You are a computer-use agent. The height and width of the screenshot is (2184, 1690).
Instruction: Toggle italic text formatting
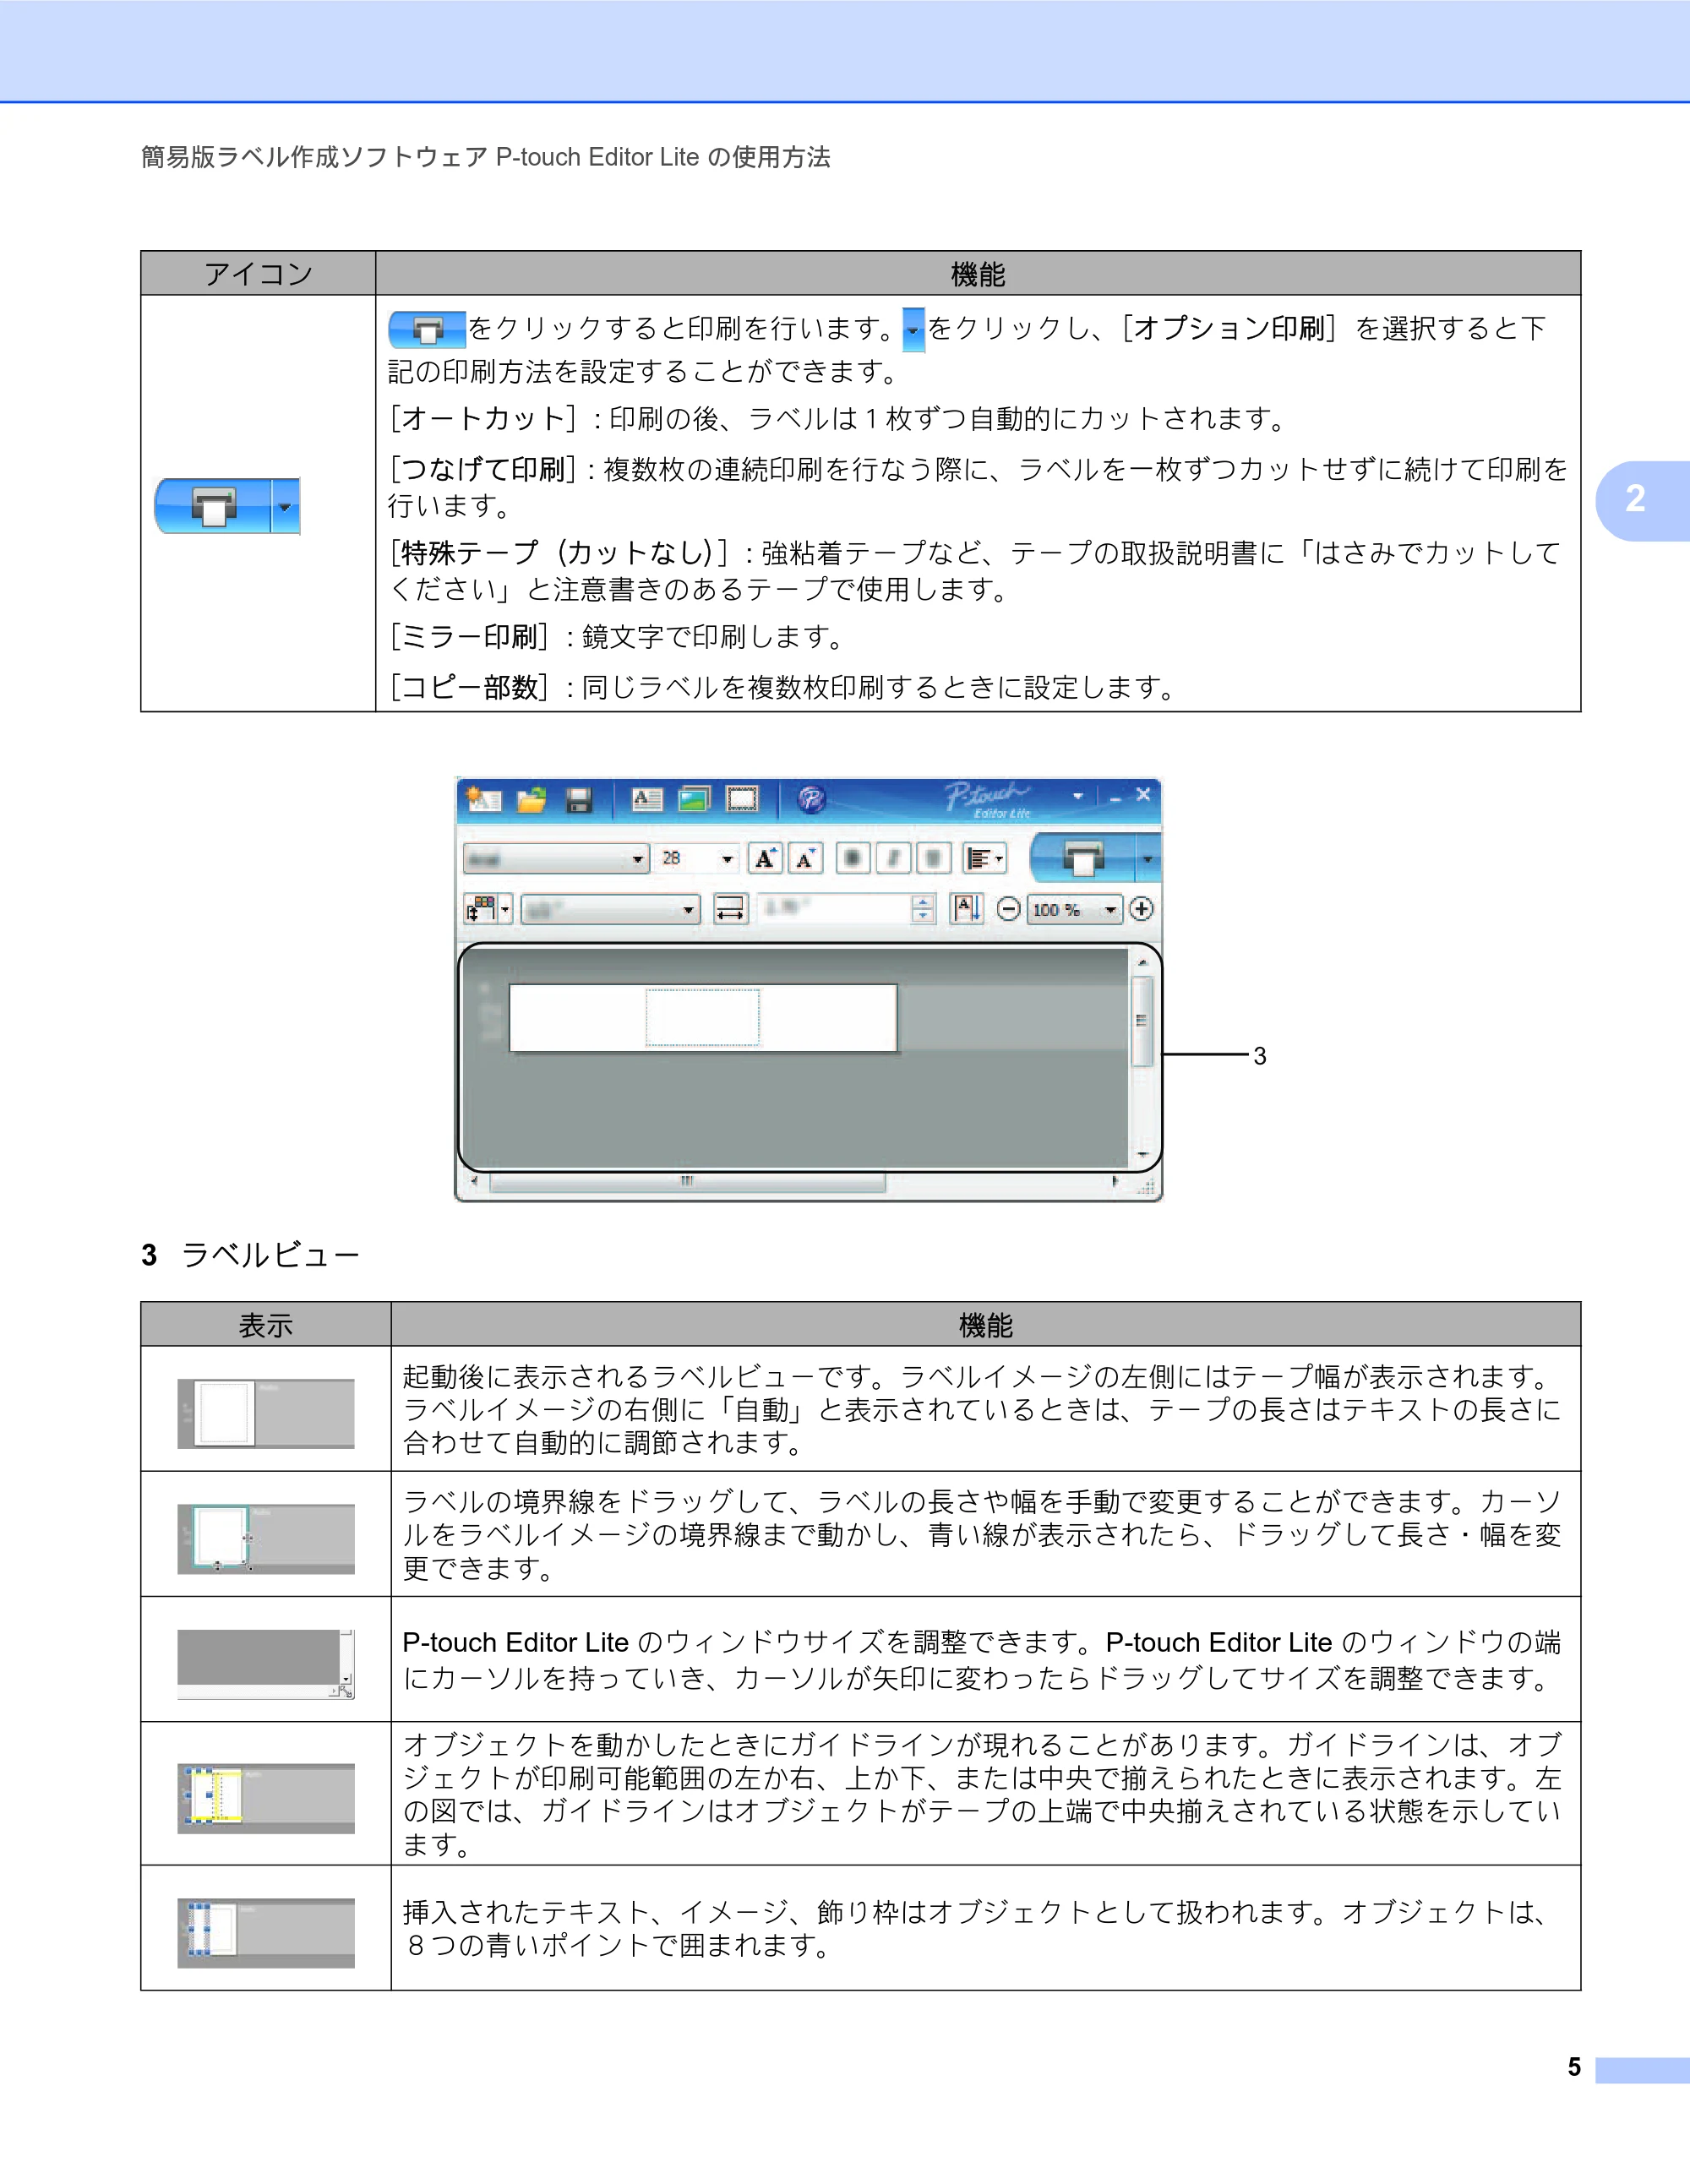click(x=893, y=859)
